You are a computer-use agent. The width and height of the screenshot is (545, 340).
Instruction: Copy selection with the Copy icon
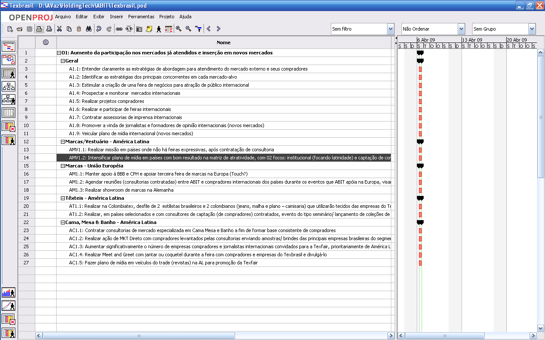69,29
